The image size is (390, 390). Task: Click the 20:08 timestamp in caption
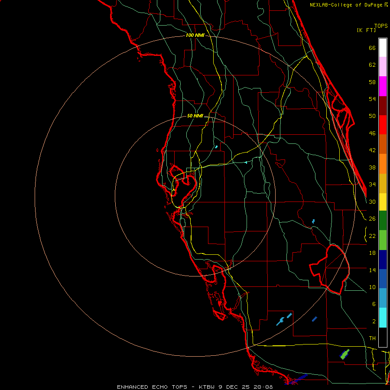pos(263,387)
